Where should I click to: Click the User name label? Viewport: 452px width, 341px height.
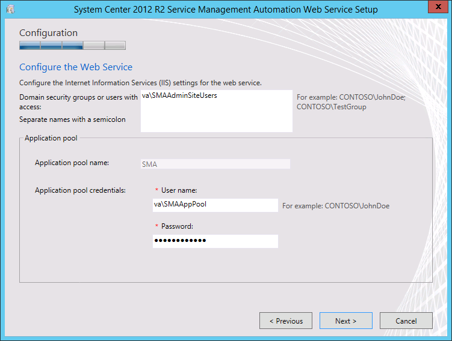tap(179, 190)
